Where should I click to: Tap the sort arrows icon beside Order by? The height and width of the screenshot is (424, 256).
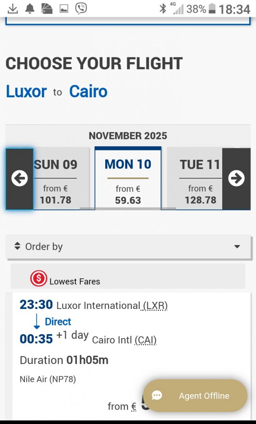[x=17, y=246]
